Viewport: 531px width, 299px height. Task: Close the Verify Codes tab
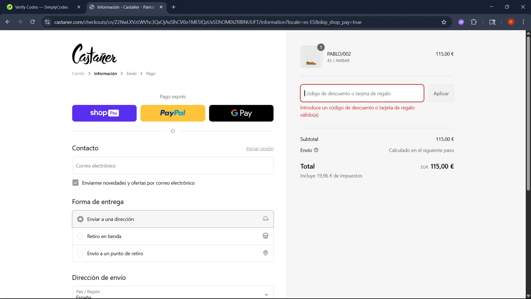point(79,7)
